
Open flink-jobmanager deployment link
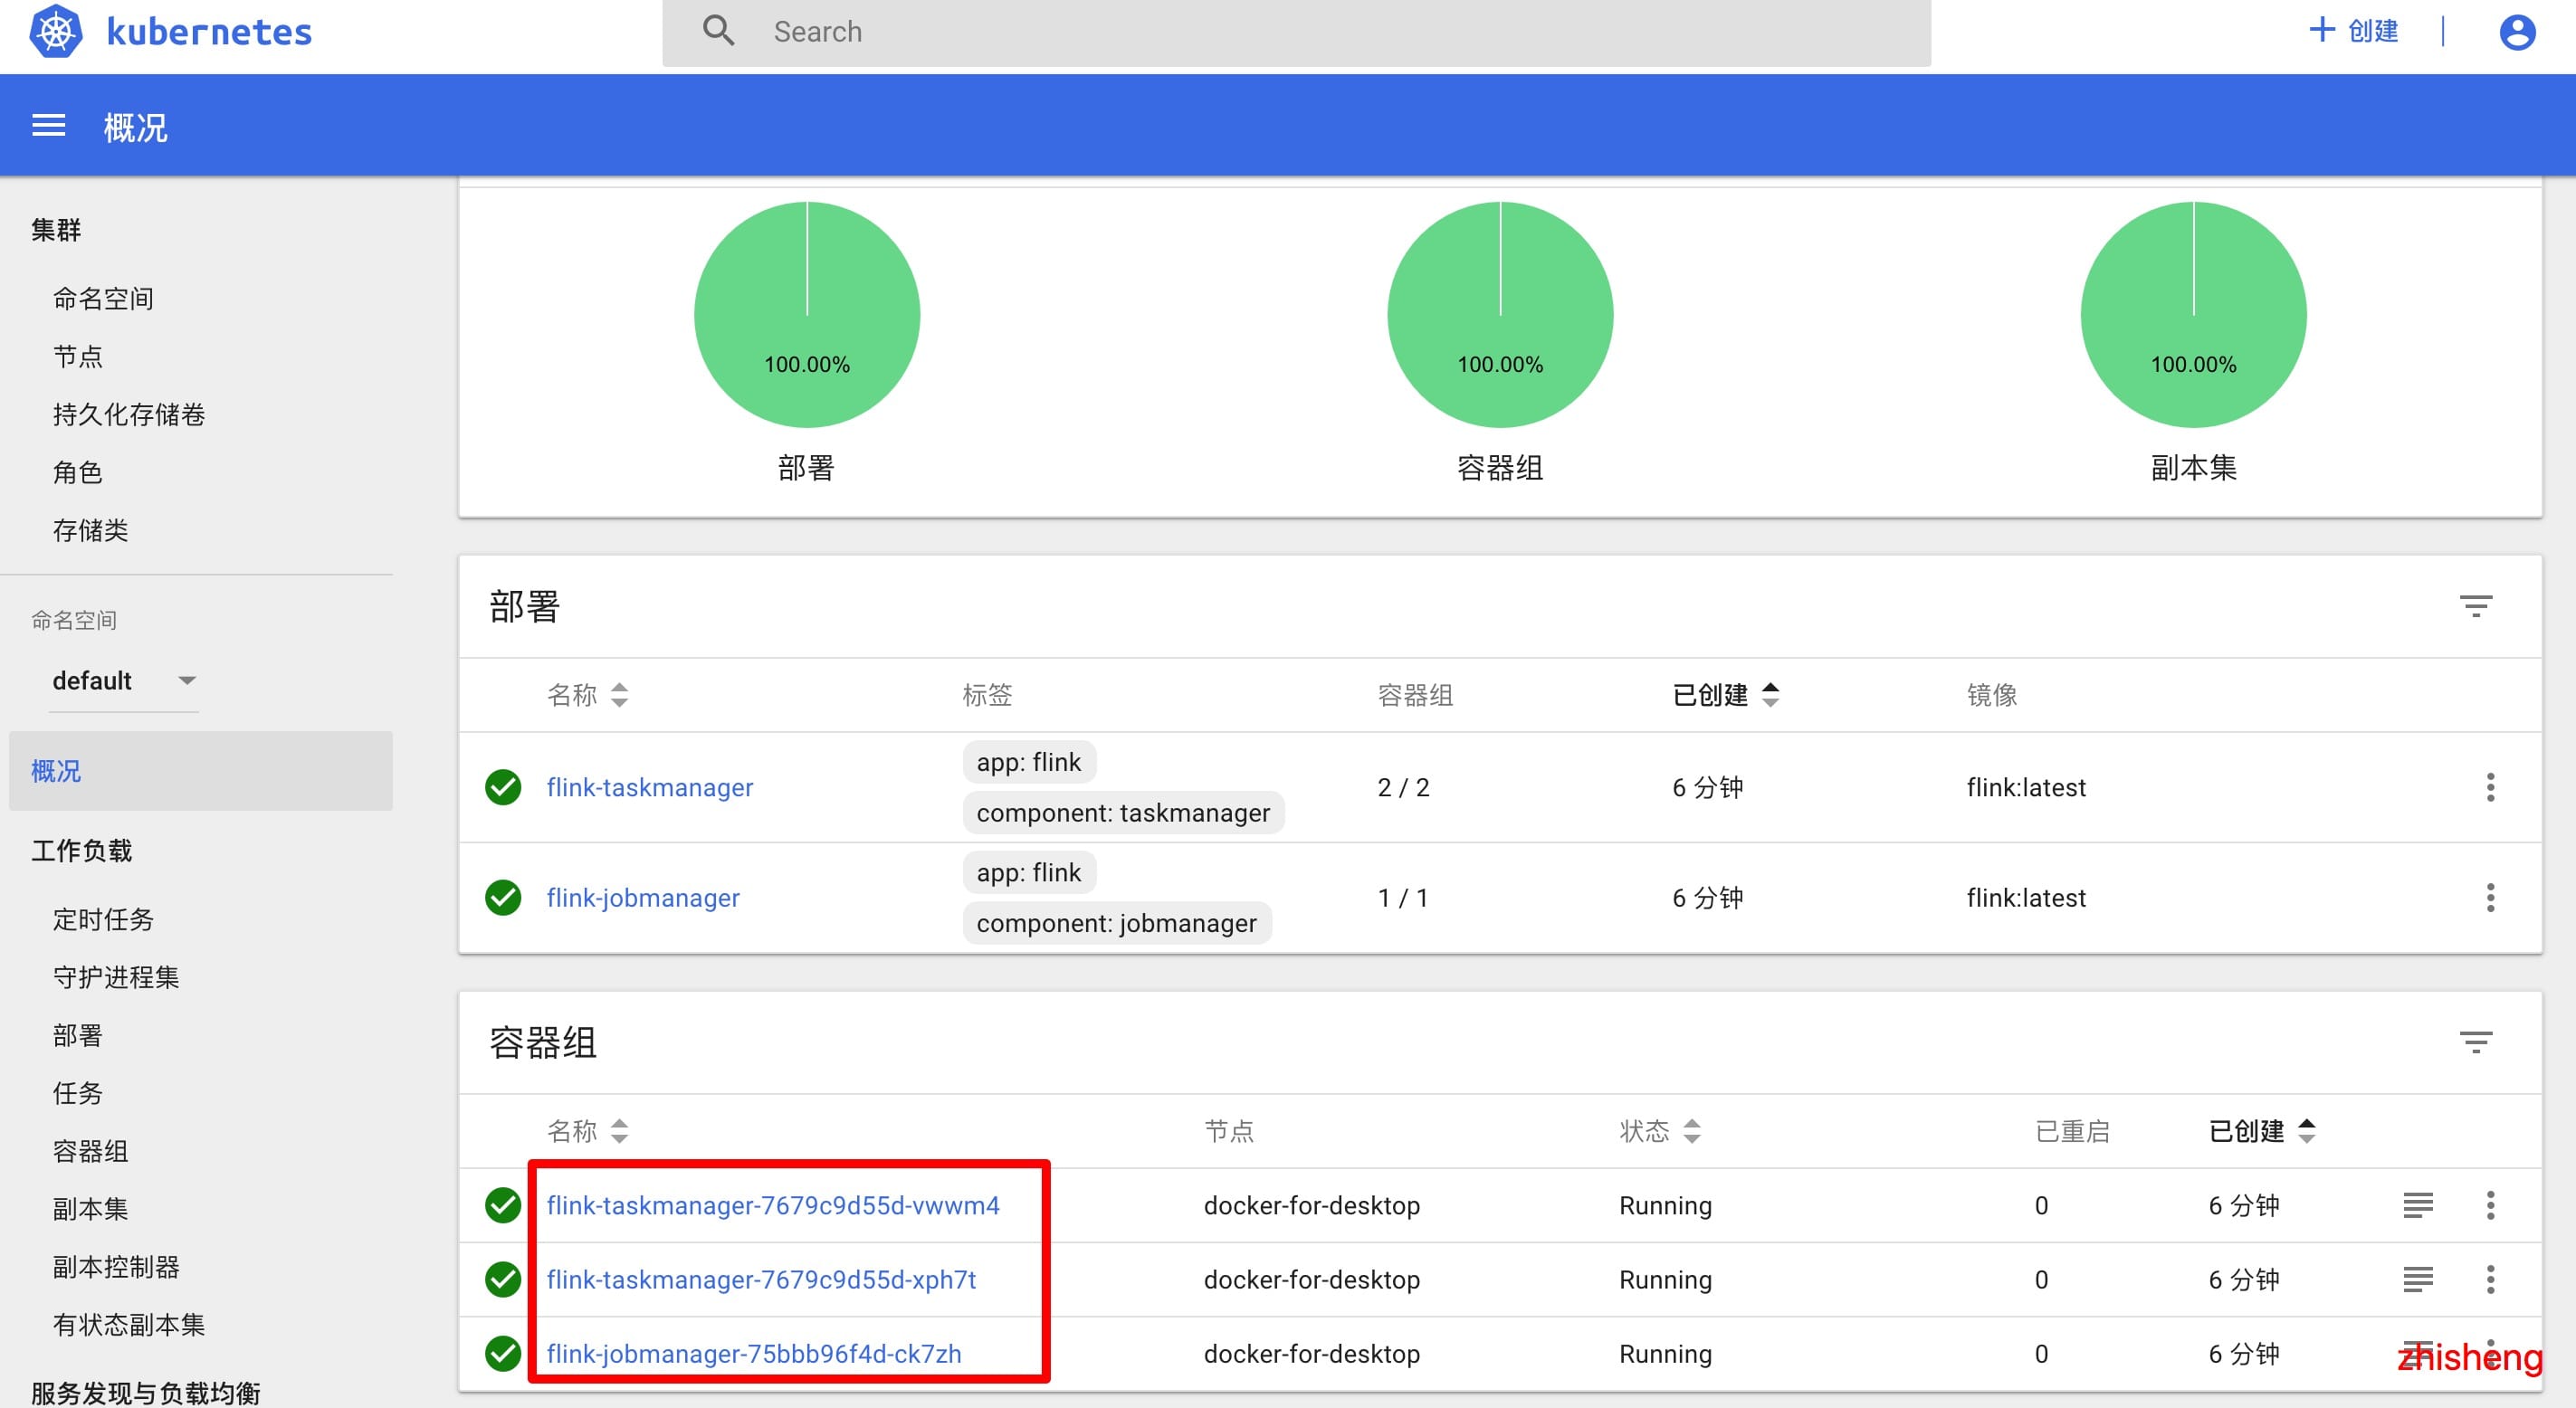click(643, 897)
